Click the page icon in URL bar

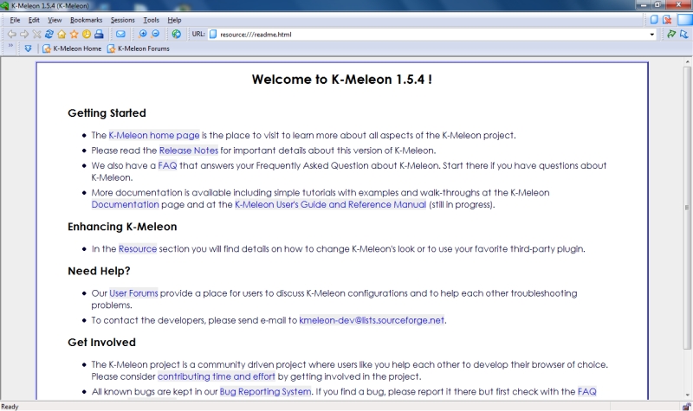coord(212,34)
